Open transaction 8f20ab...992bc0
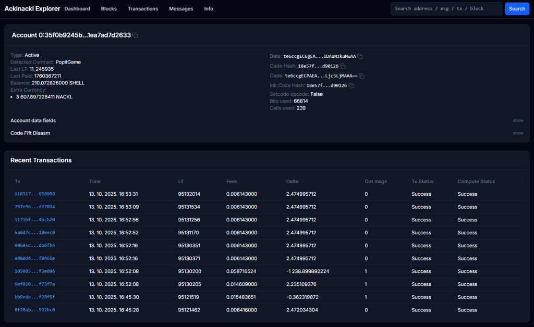534x327 pixels. coord(34,310)
